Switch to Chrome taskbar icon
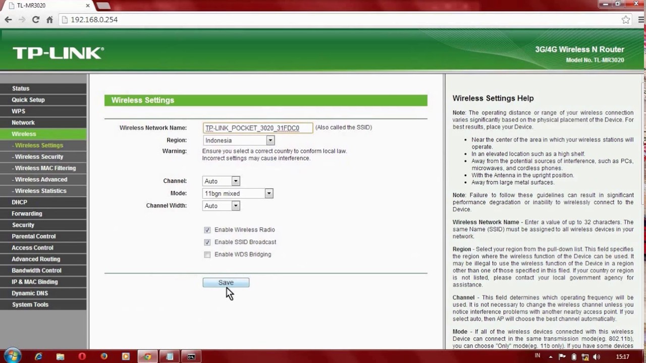This screenshot has width=646, height=363. tap(147, 356)
